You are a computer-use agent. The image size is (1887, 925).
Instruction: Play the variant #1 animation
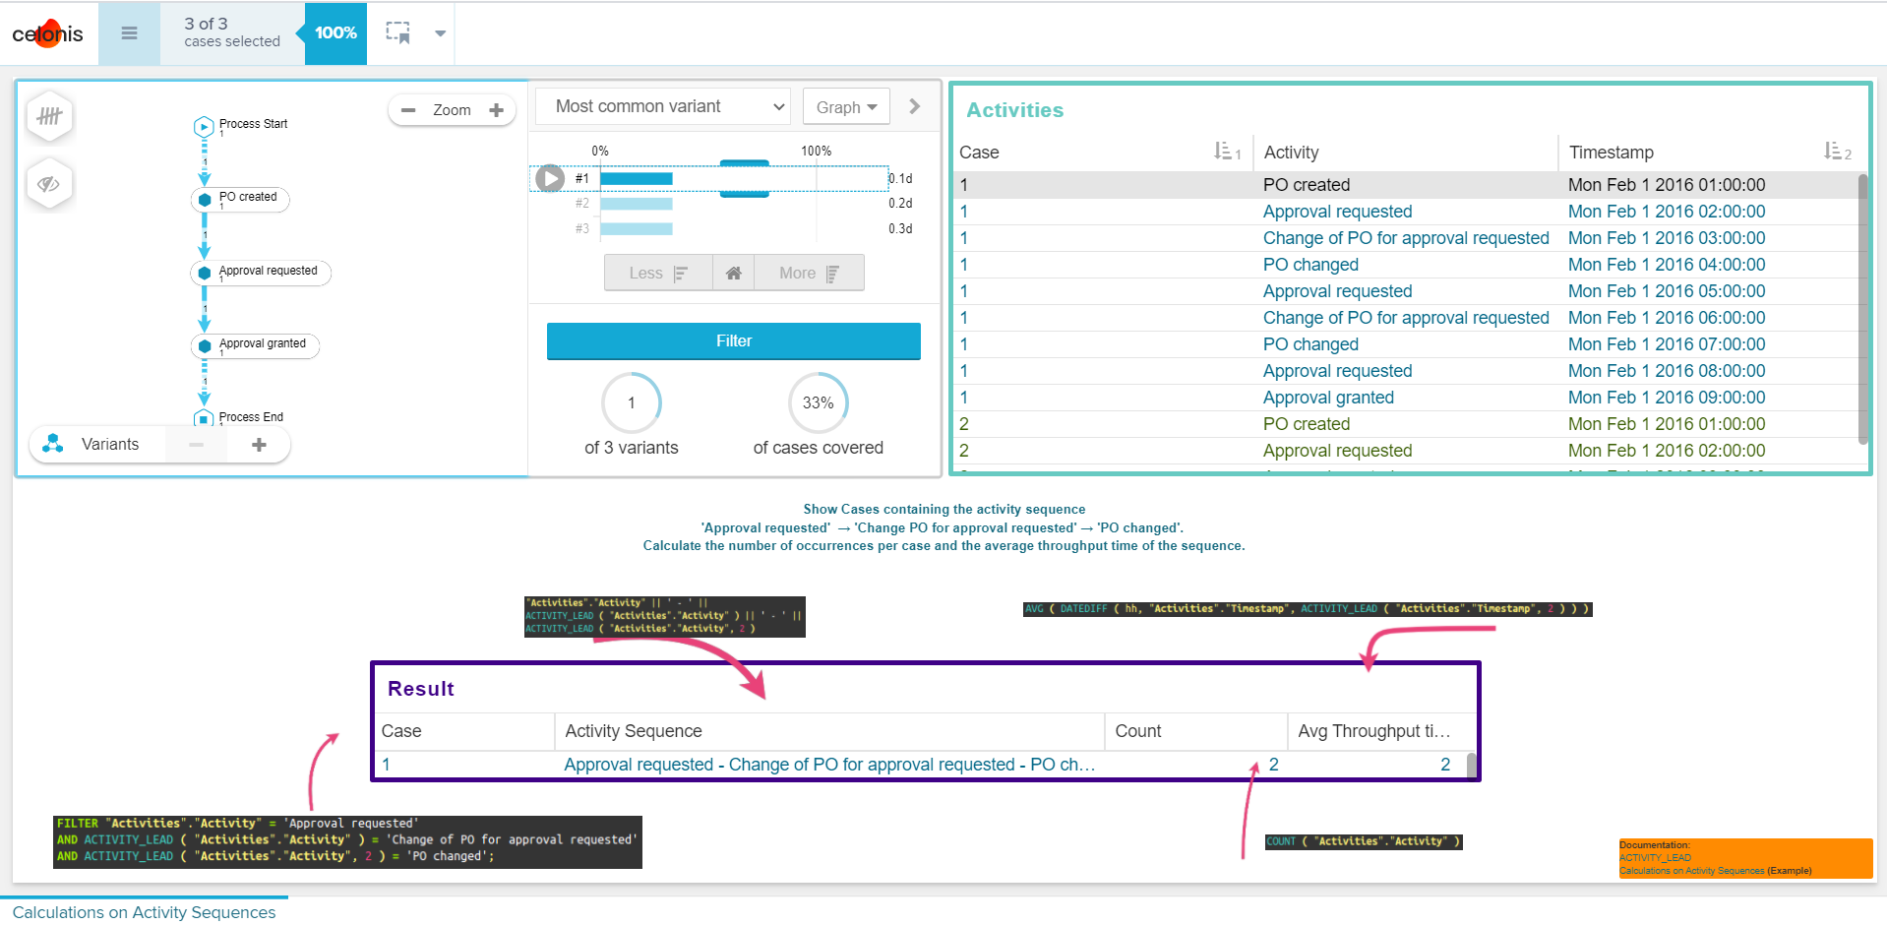tap(549, 178)
